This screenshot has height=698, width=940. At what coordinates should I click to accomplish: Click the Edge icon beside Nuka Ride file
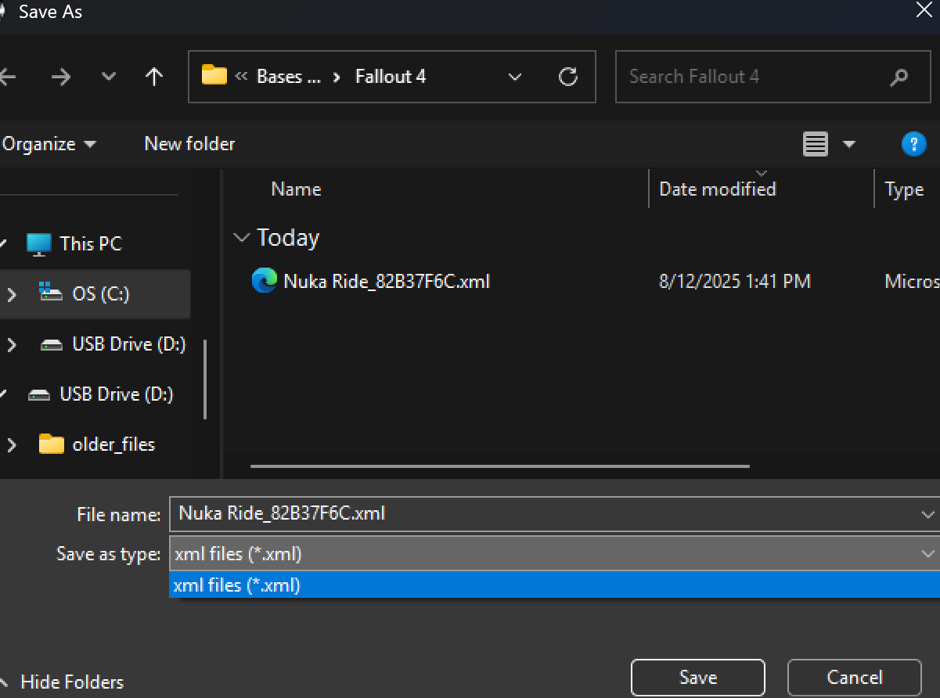(x=265, y=281)
